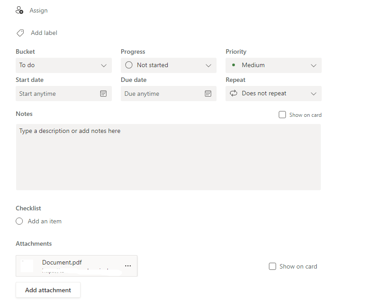Image resolution: width=366 pixels, height=303 pixels.
Task: Click the green Medium priority dot
Action: point(234,65)
